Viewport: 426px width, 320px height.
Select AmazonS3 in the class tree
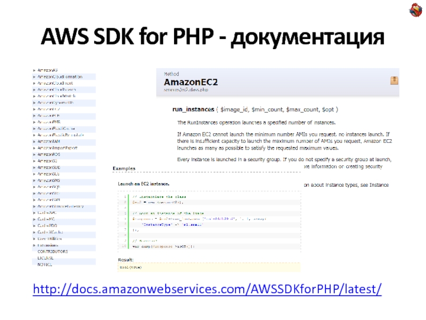click(47, 161)
